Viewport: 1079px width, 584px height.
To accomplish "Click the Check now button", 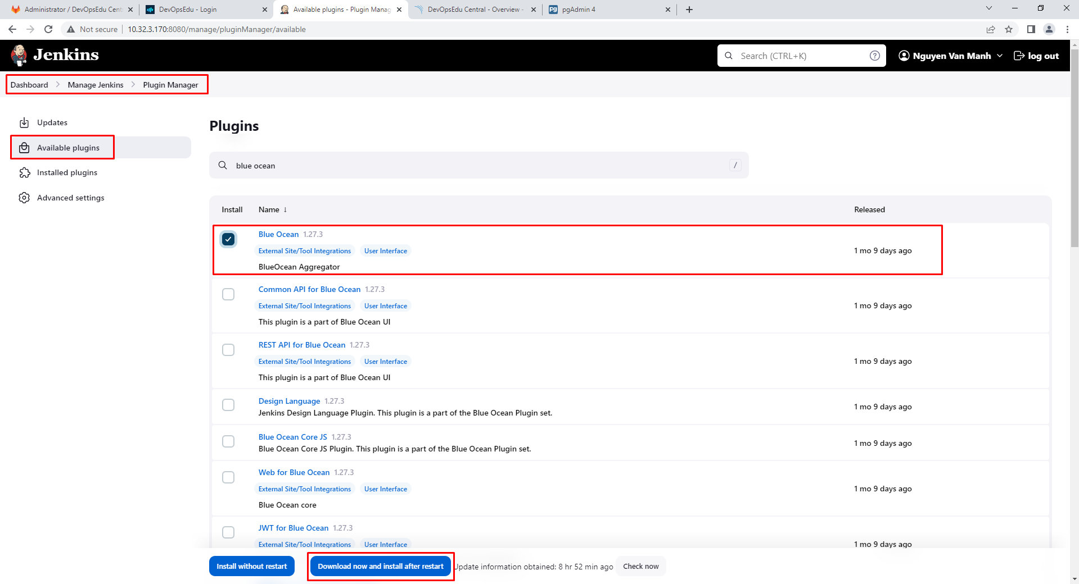I will click(x=640, y=566).
